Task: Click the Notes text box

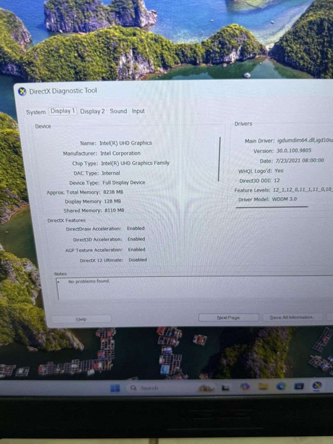Action: coord(195,288)
